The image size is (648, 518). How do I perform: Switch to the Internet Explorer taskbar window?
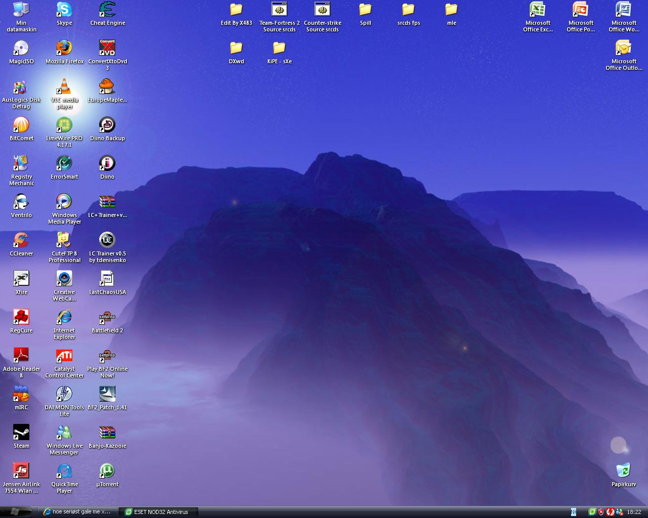(78, 512)
